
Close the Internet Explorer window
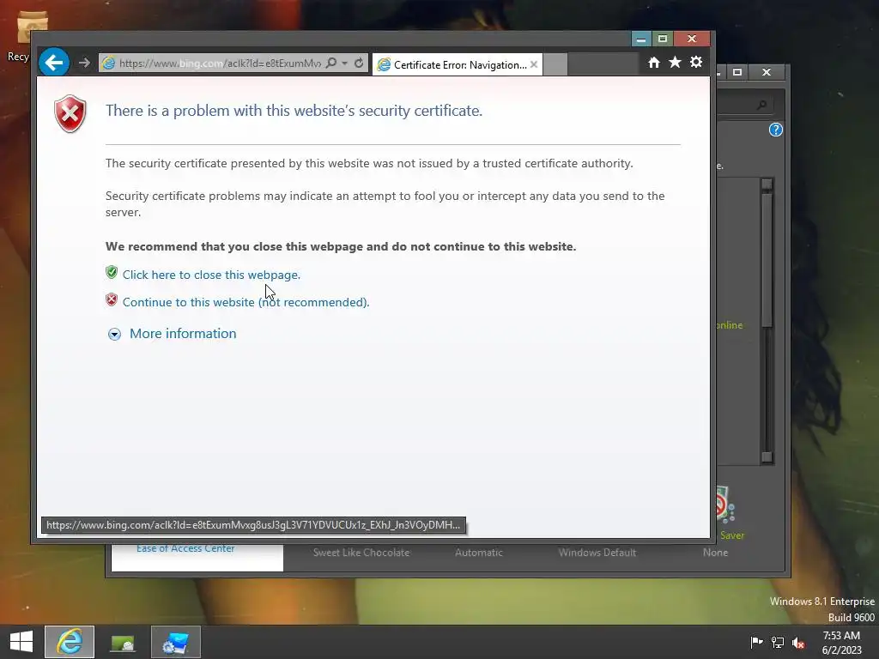(692, 39)
